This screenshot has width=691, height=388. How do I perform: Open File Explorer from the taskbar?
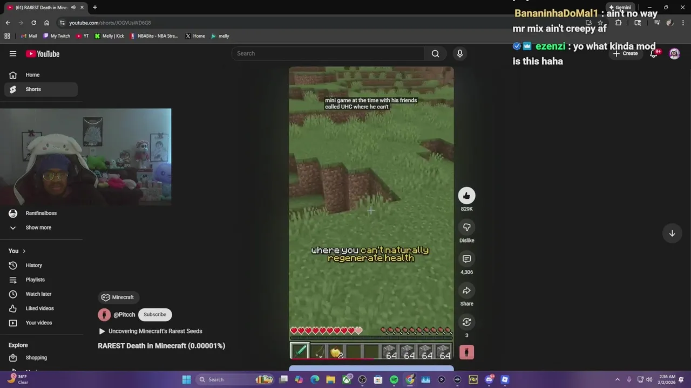click(331, 379)
